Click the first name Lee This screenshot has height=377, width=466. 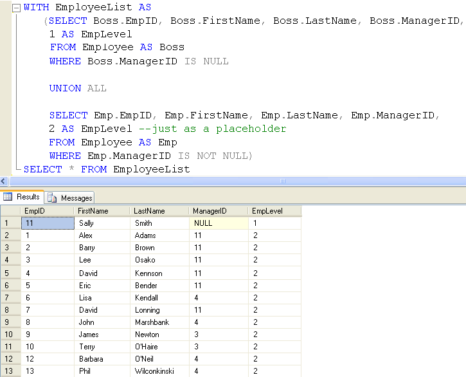tap(85, 260)
